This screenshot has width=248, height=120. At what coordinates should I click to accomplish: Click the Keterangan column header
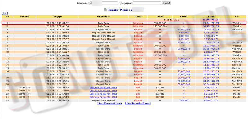(103, 17)
